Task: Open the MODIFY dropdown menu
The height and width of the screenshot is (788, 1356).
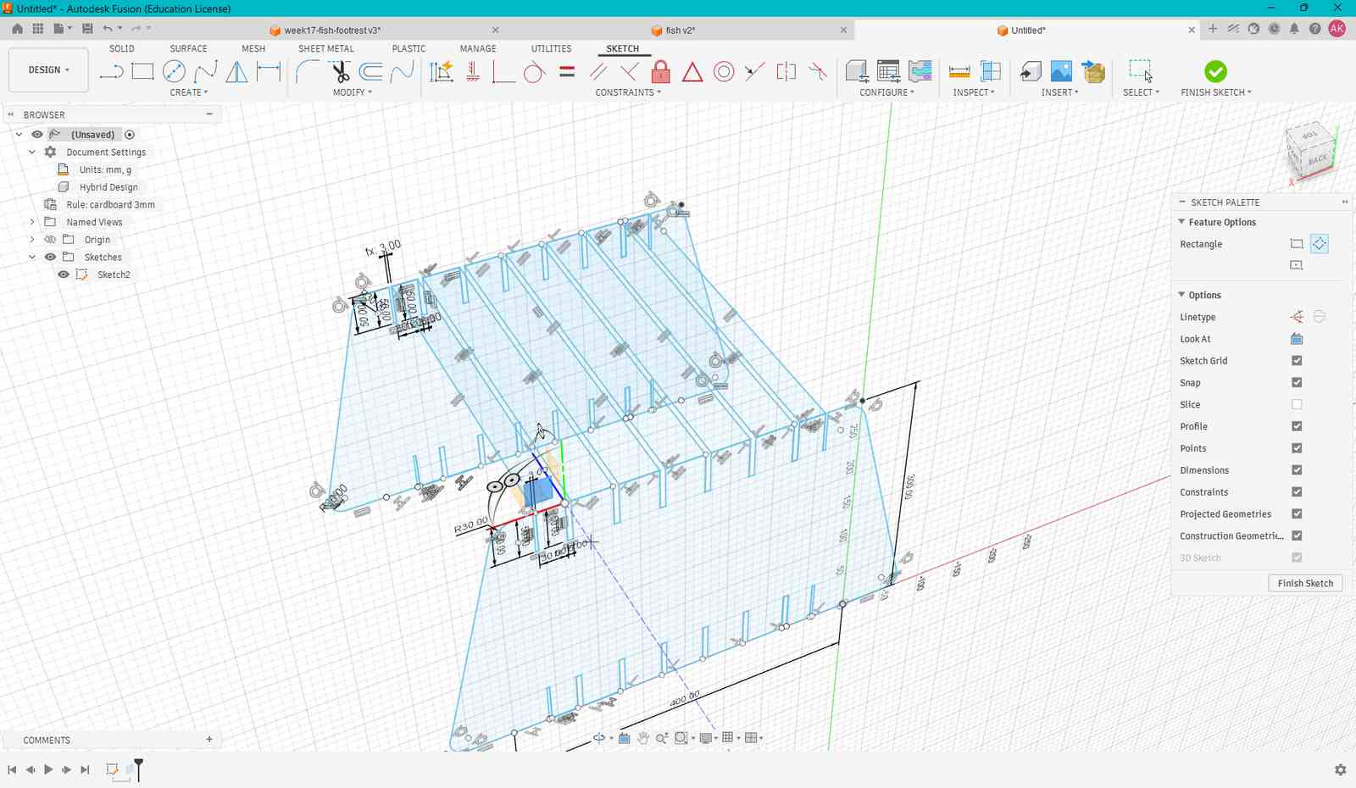Action: click(352, 92)
